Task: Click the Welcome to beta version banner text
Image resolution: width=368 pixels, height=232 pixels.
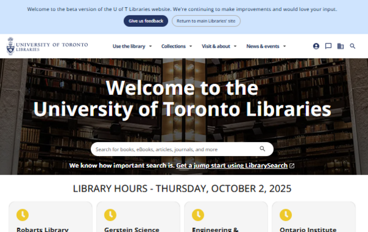Action: (182, 9)
